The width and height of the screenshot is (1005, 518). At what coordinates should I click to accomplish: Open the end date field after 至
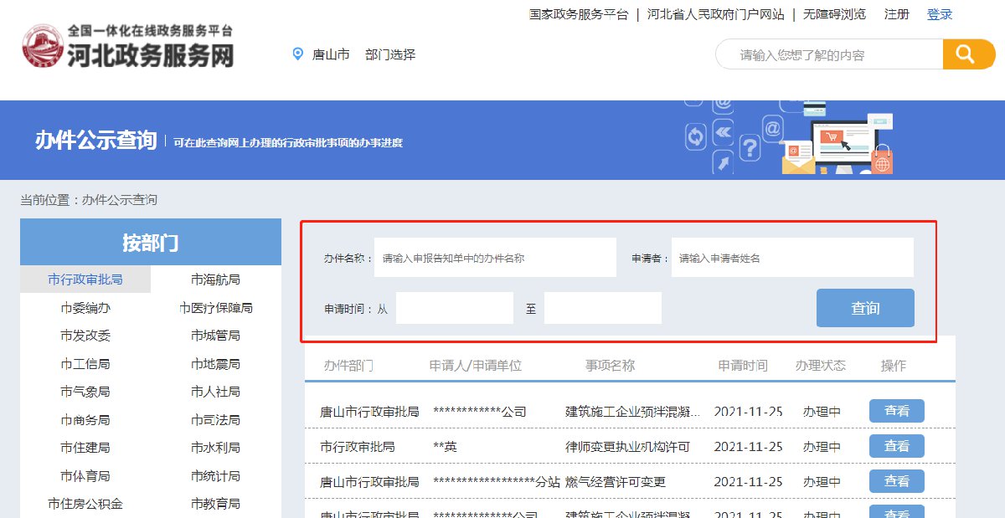pyautogui.click(x=602, y=308)
